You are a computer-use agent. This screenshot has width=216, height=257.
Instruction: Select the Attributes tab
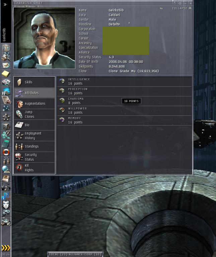[x=34, y=93]
